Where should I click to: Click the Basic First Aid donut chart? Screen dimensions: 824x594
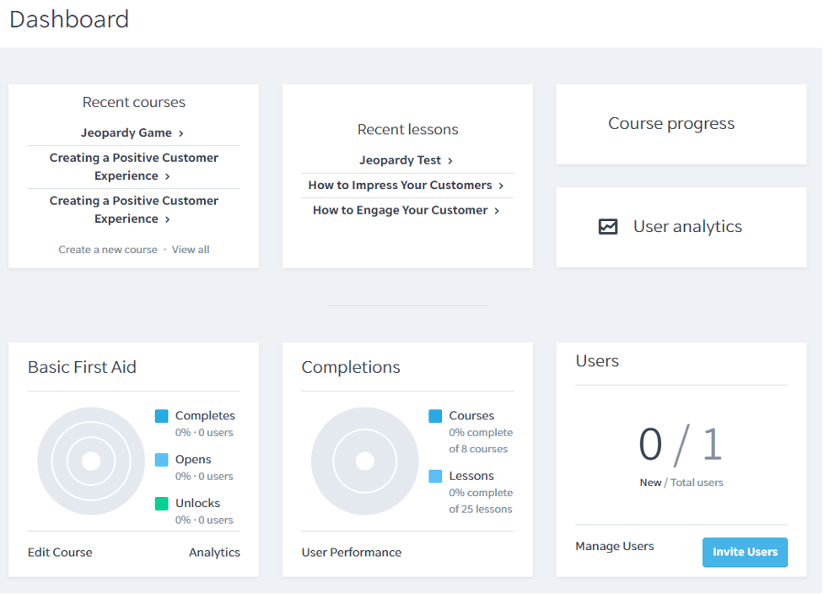pos(90,462)
